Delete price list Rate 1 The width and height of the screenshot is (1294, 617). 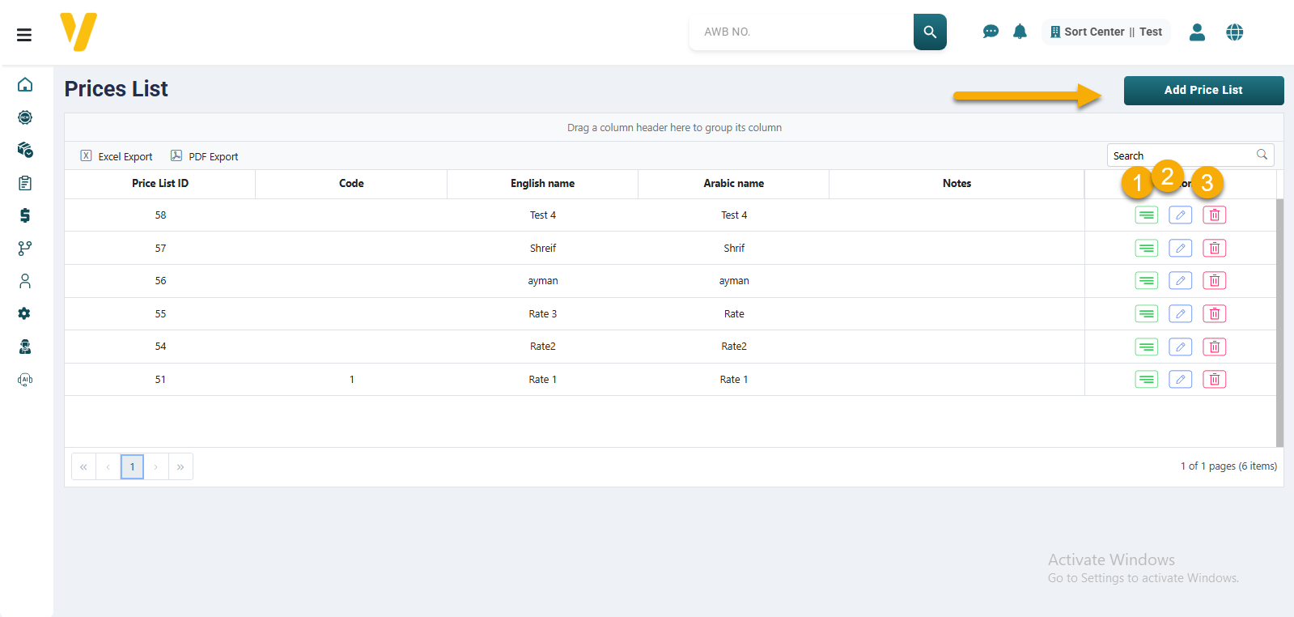(1214, 379)
